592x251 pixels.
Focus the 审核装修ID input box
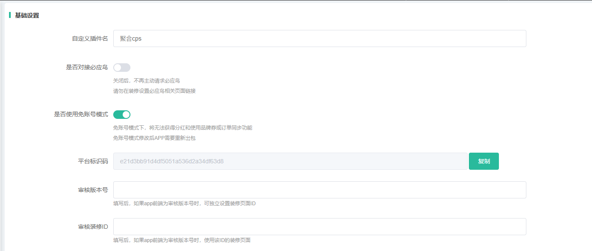click(x=319, y=227)
